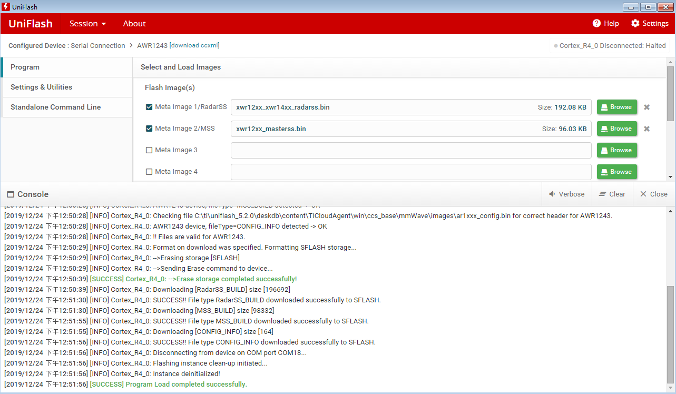Remove the xwr12xx_masterss.bin image with its X
Viewport: 676px width, 394px height.
(646, 129)
